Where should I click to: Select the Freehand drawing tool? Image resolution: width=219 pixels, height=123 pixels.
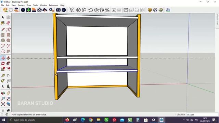click(8, 29)
